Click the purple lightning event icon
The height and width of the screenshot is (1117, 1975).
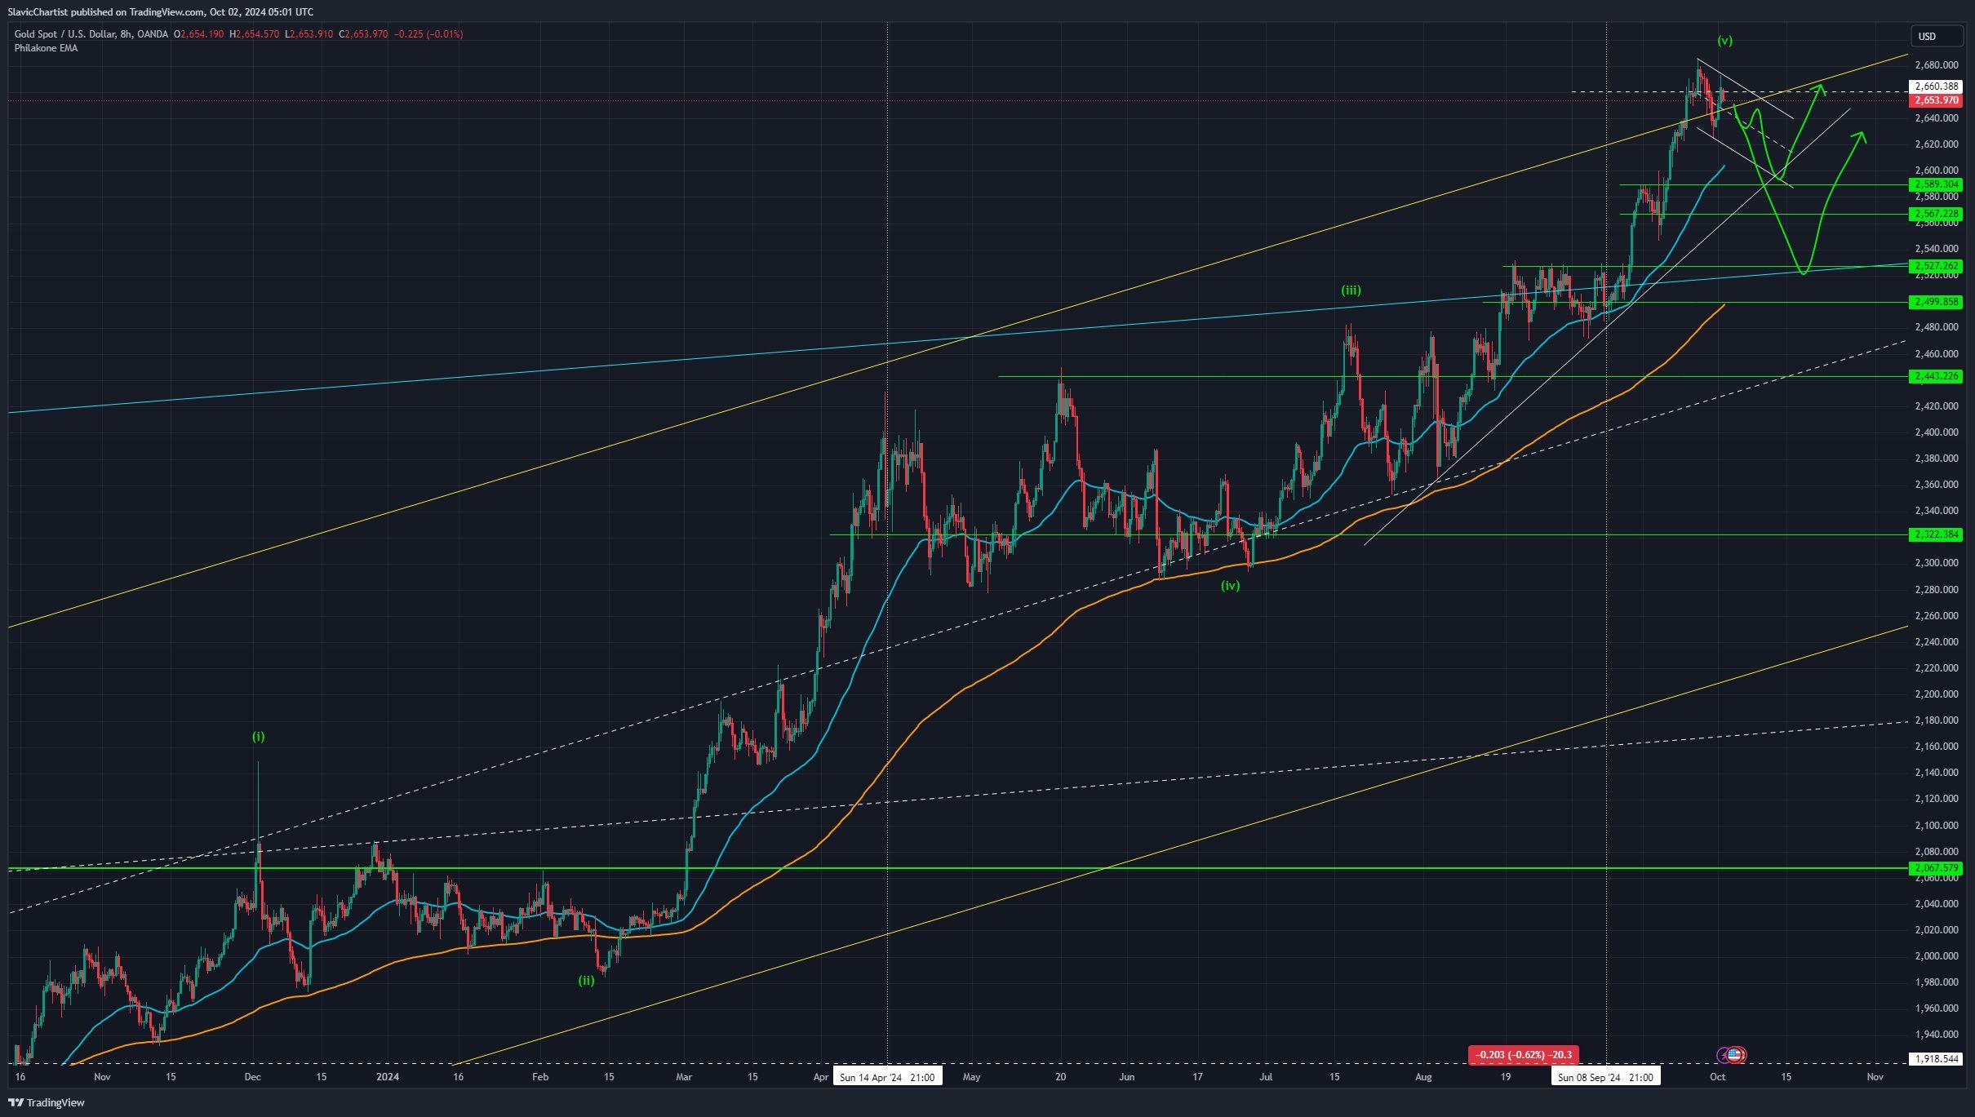pos(1723,1055)
